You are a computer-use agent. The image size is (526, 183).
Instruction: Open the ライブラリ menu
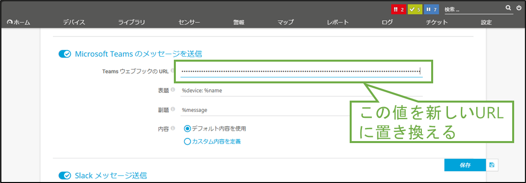click(131, 23)
